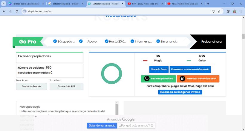245x131 pixels.
Task: Click scroll-up arrow of results text box
Action: tap(117, 103)
